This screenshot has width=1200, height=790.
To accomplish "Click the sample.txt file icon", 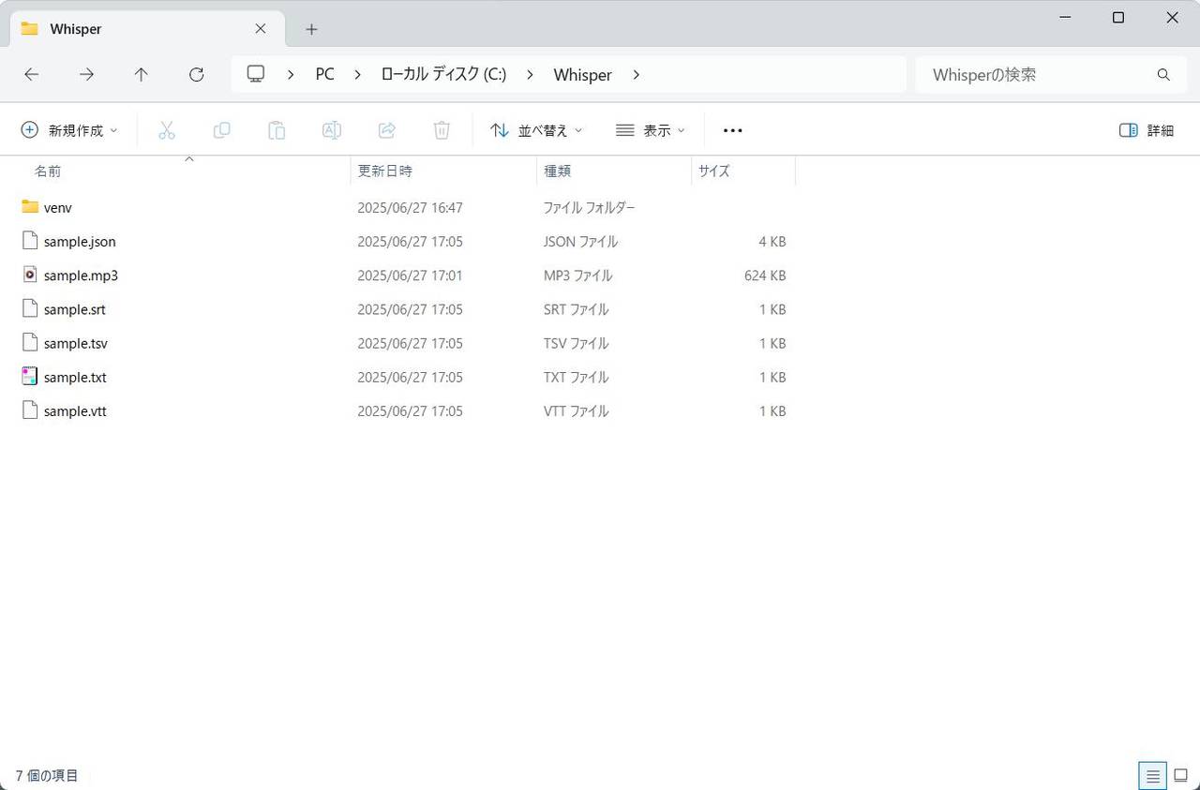I will click(30, 377).
